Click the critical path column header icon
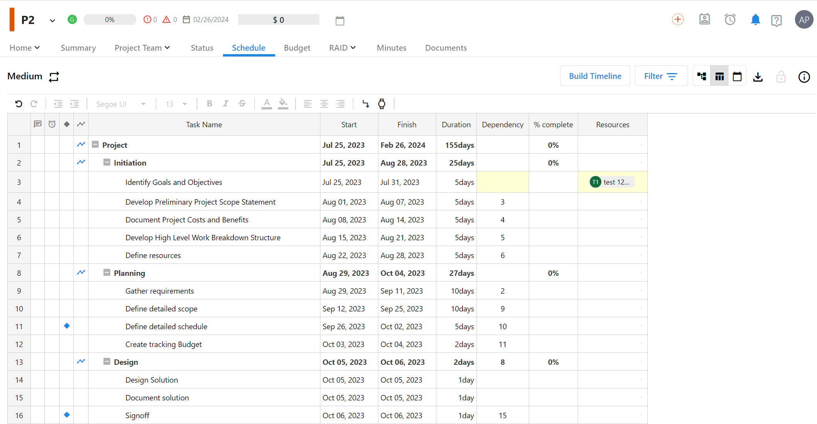Screen dimensions: 817x424 81,124
